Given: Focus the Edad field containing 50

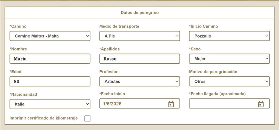Looking at the screenshot, I should pyautogui.click(x=50, y=81).
